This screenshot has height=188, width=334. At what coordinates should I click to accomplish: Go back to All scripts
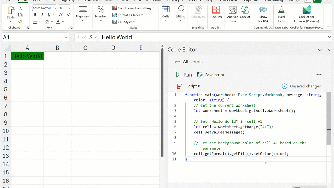coord(189,62)
